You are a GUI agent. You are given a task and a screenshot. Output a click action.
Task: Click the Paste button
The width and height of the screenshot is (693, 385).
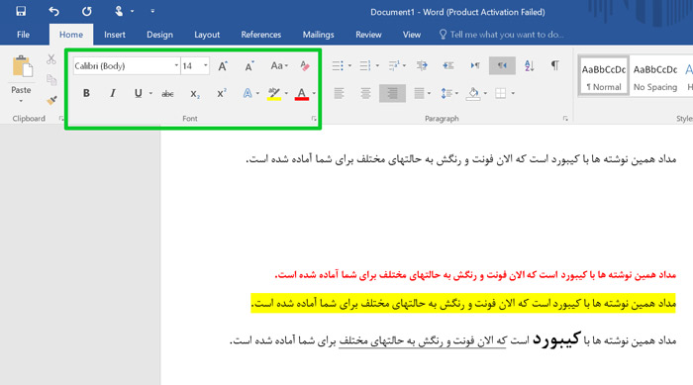click(21, 79)
